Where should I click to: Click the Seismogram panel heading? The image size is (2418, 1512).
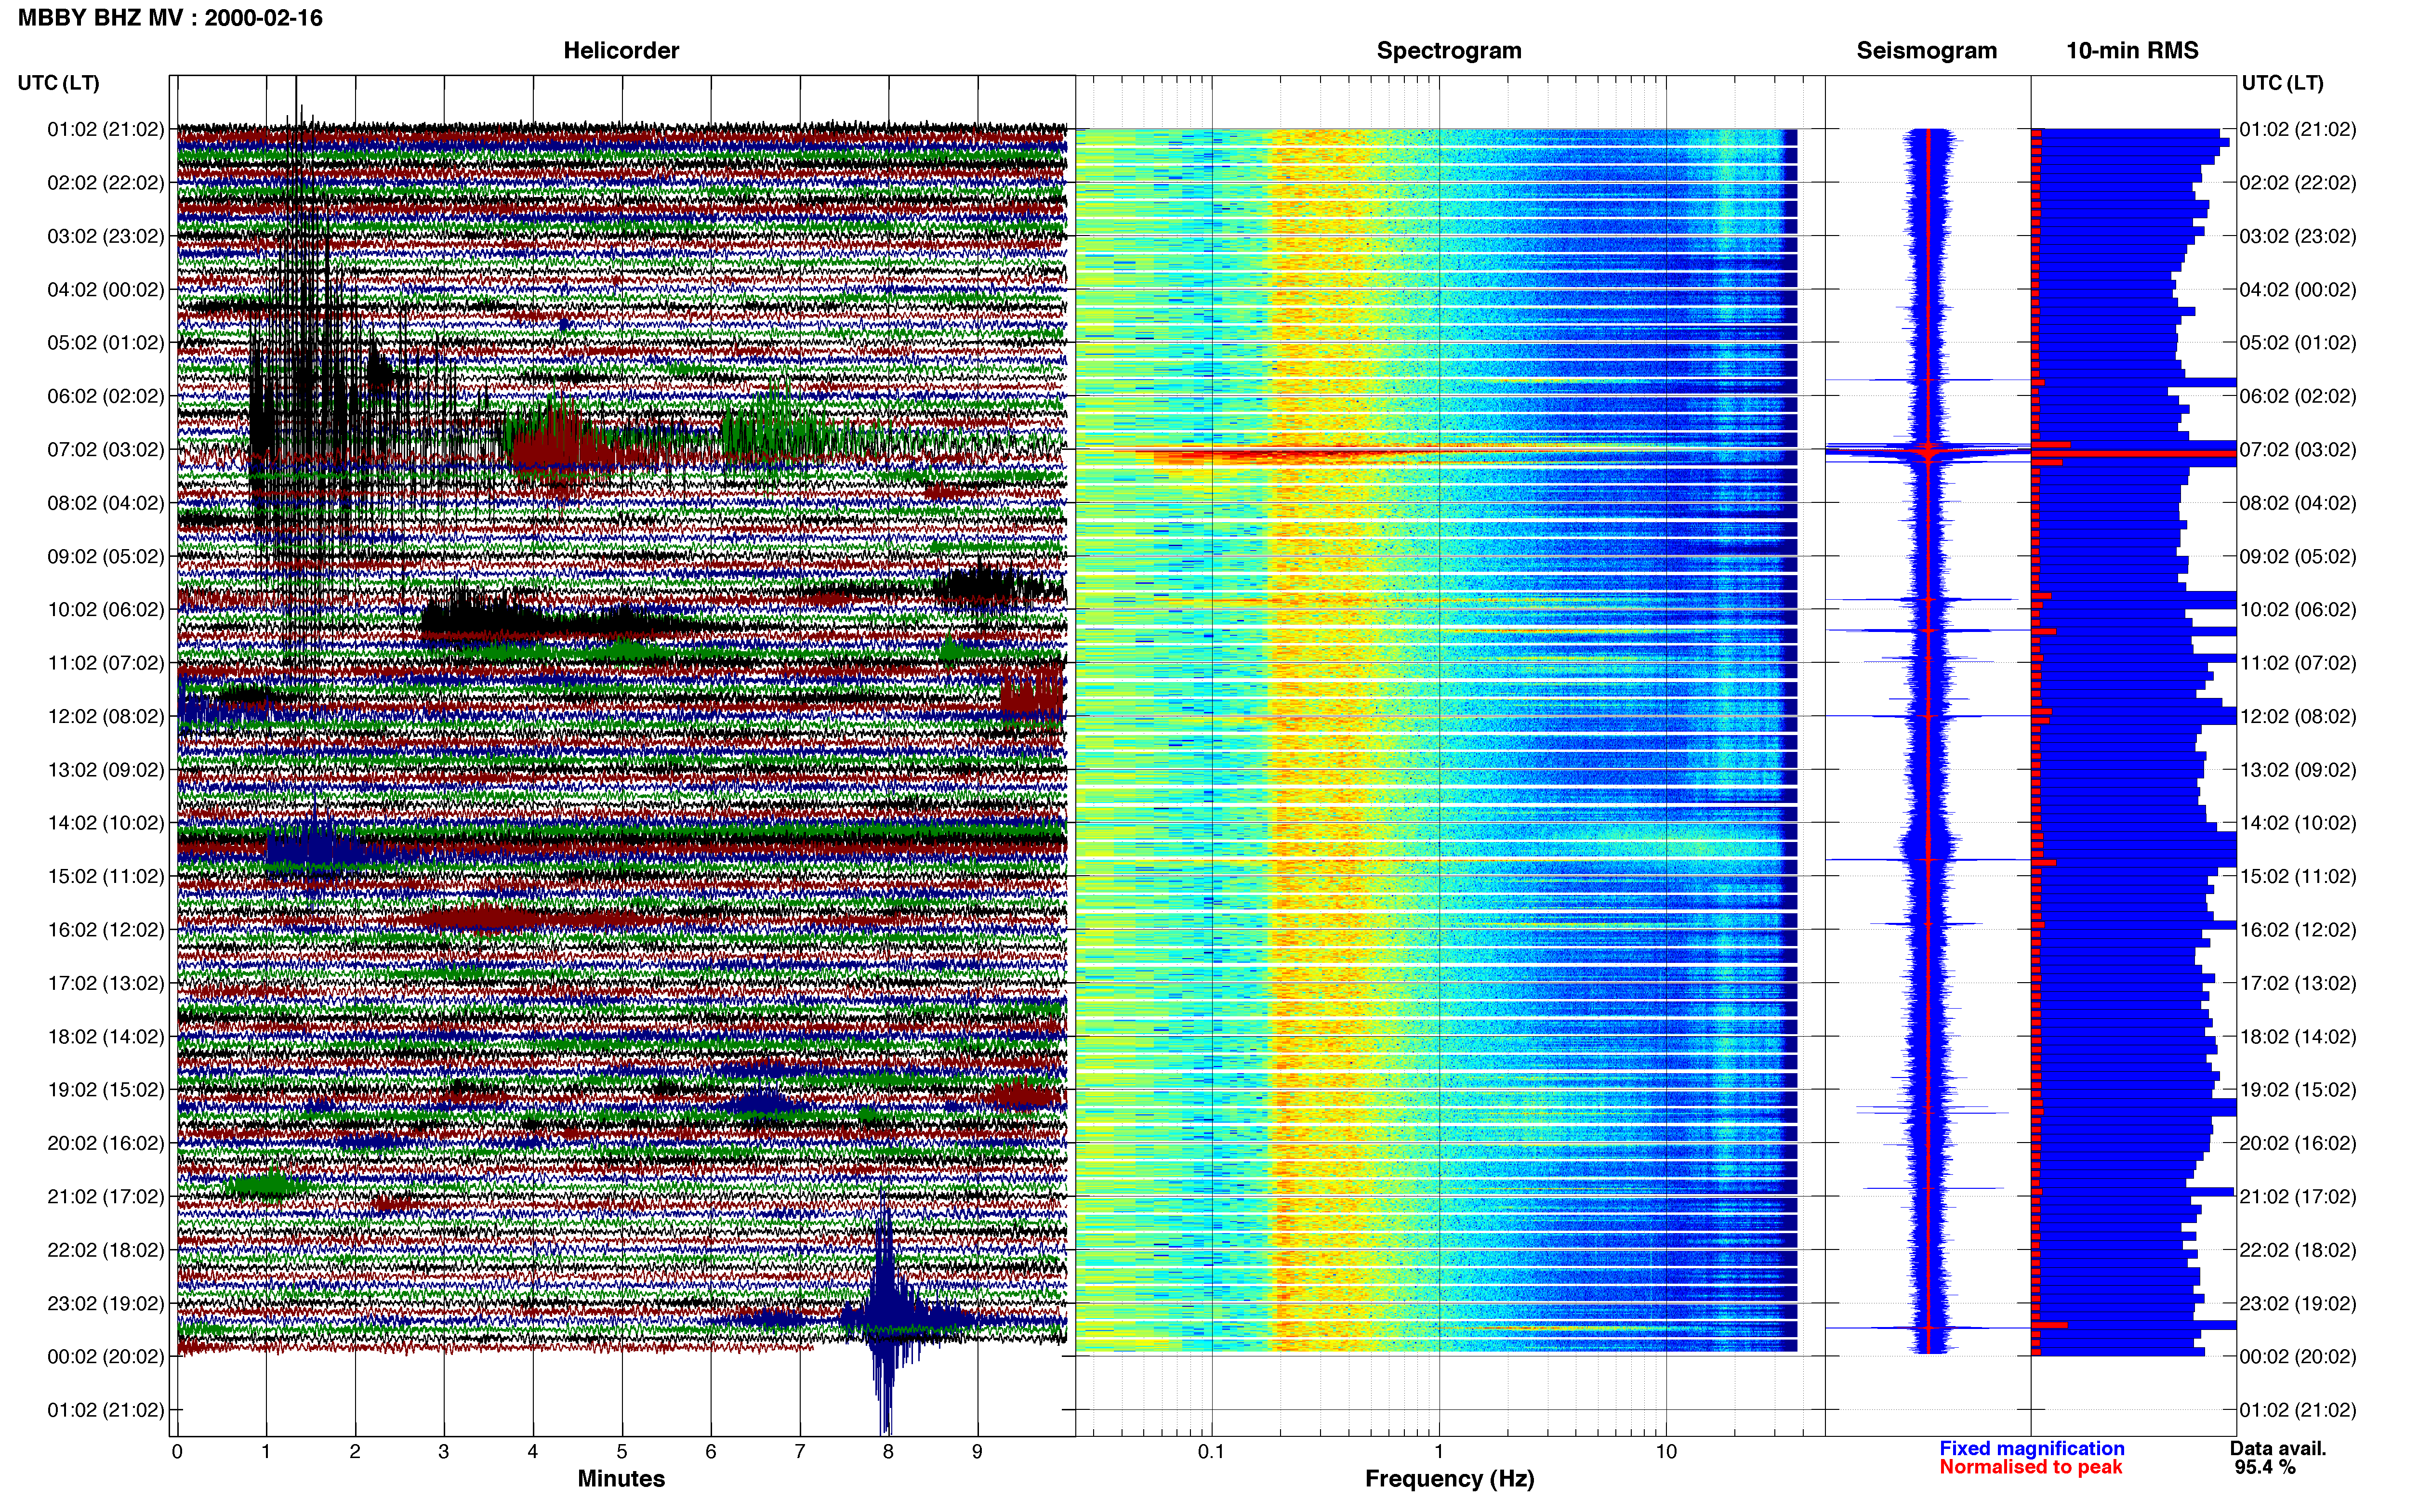click(x=1926, y=50)
